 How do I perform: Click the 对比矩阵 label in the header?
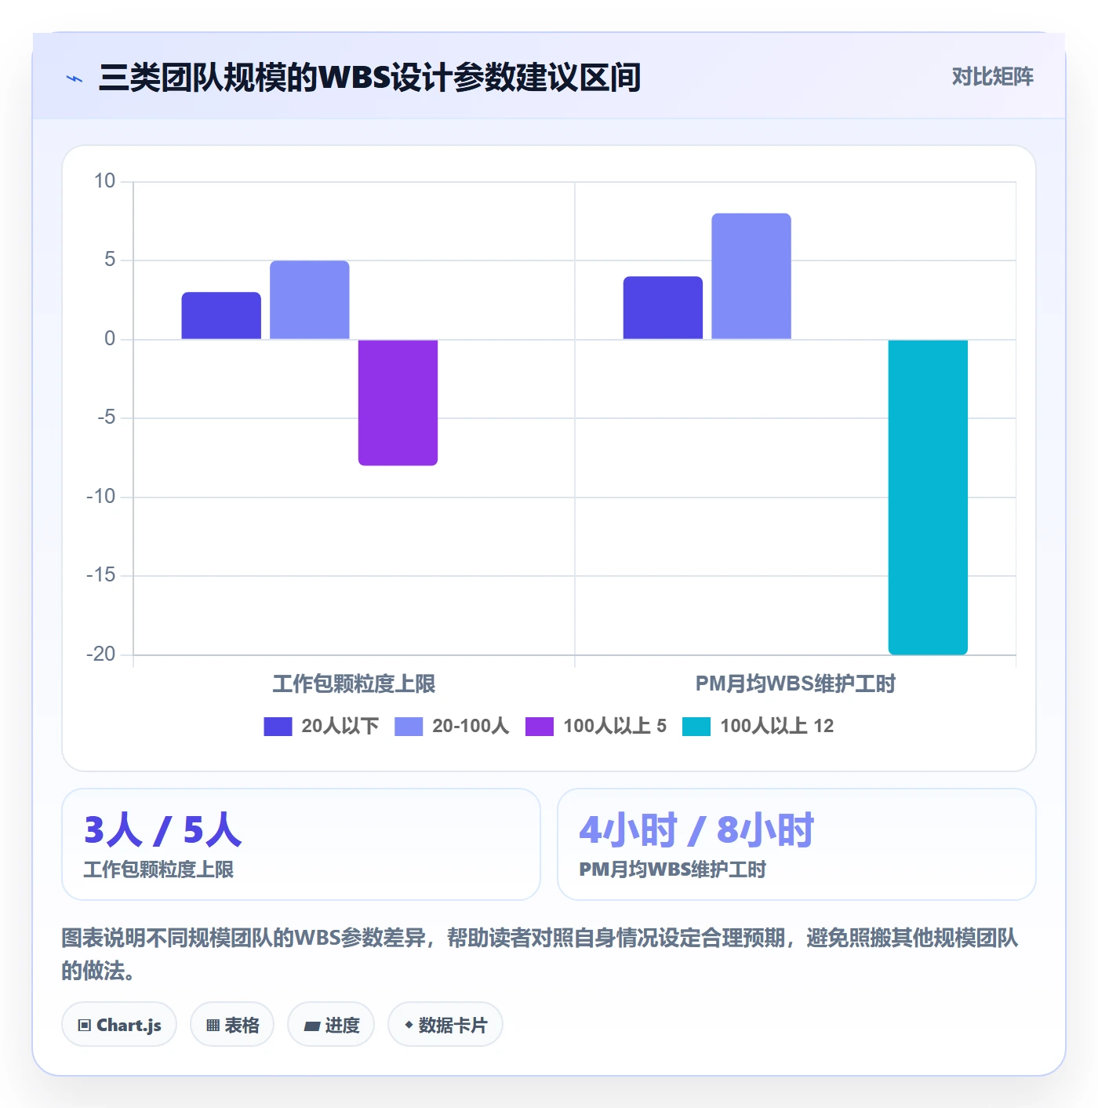(x=992, y=77)
